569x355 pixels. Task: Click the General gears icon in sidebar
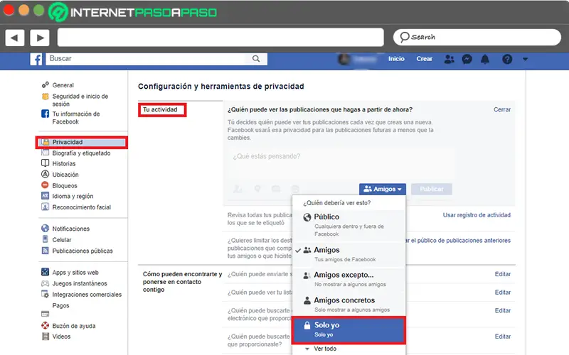[45, 84]
